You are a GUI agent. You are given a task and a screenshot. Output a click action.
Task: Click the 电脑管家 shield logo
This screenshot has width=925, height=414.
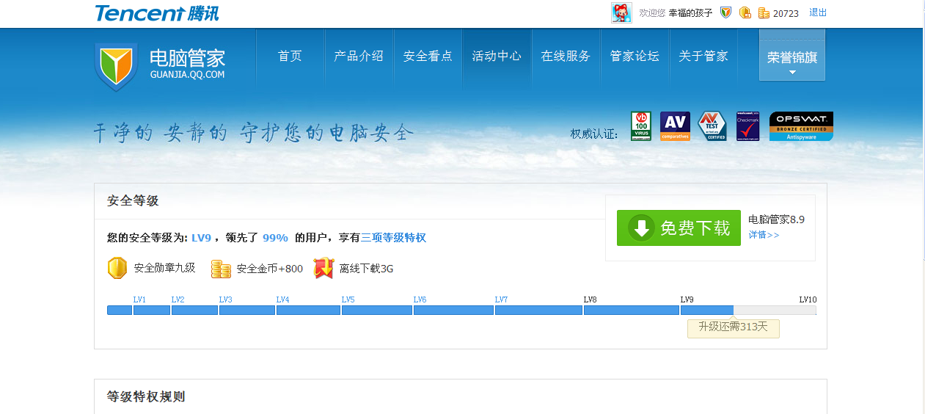(116, 67)
